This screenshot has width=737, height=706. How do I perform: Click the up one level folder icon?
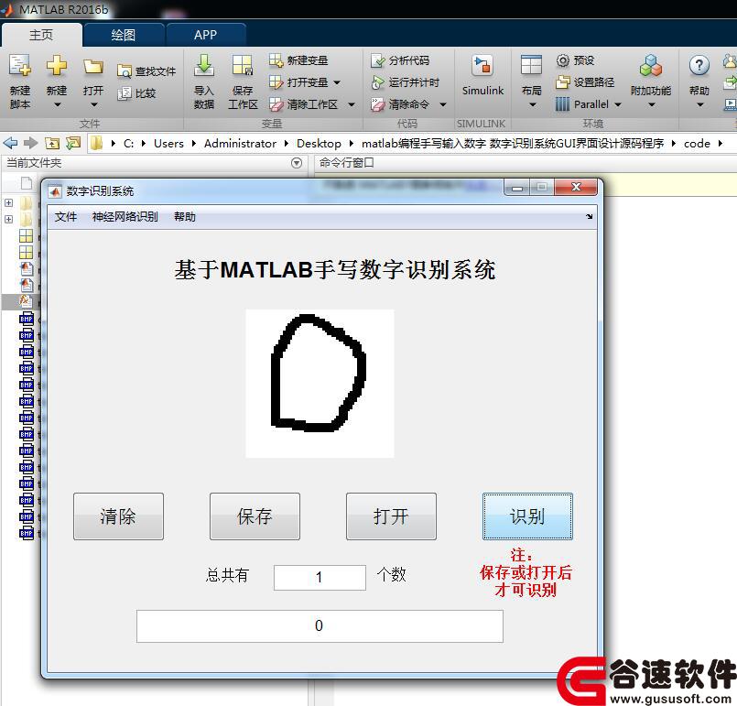pos(52,144)
